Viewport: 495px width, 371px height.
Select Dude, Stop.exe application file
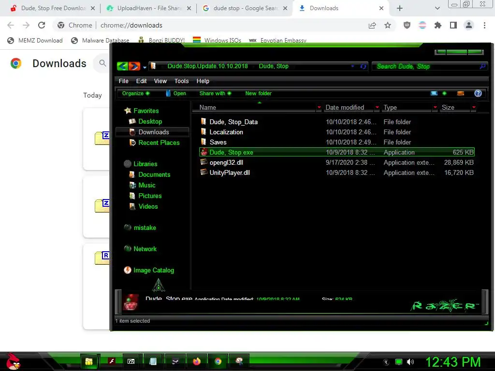(337, 152)
